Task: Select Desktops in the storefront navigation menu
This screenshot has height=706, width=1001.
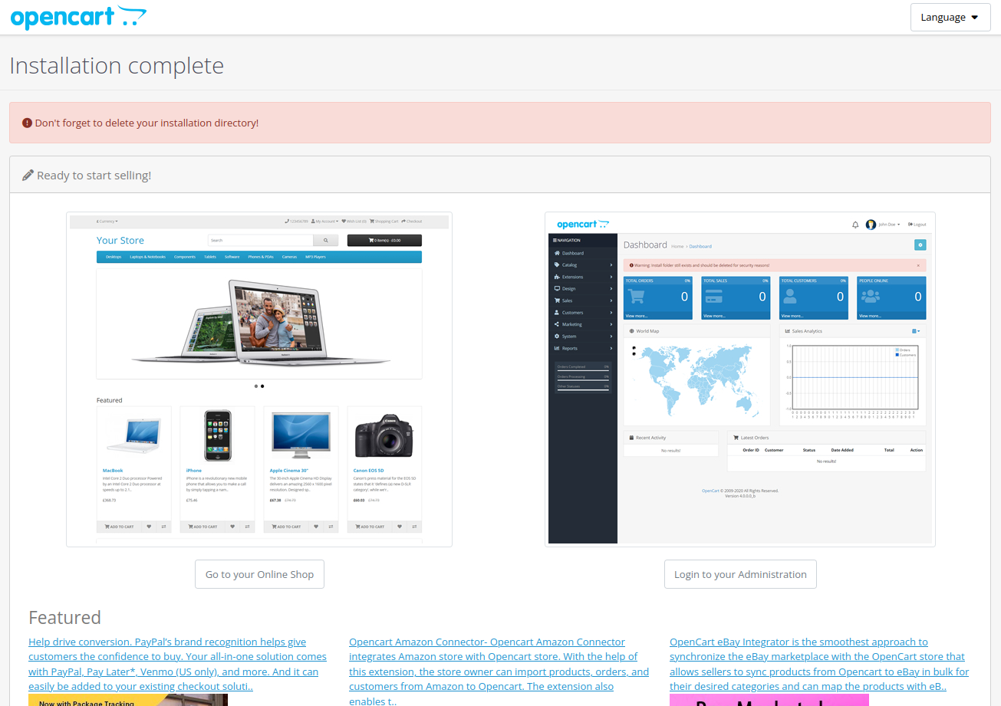Action: pyautogui.click(x=113, y=257)
